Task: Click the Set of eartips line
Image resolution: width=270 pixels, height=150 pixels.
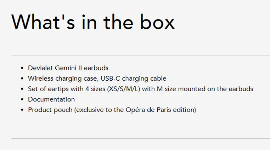Action: (x=141, y=89)
